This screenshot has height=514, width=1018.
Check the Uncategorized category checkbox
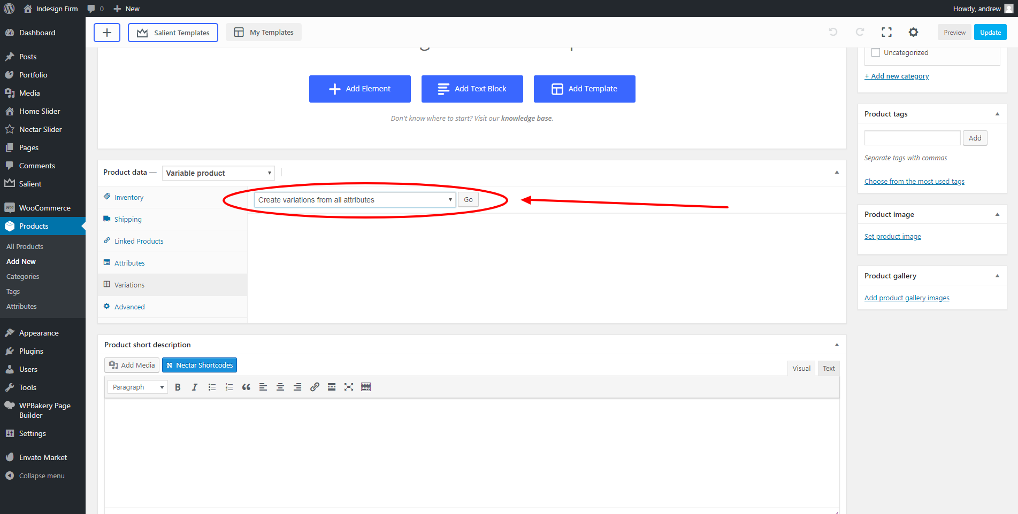(x=876, y=53)
